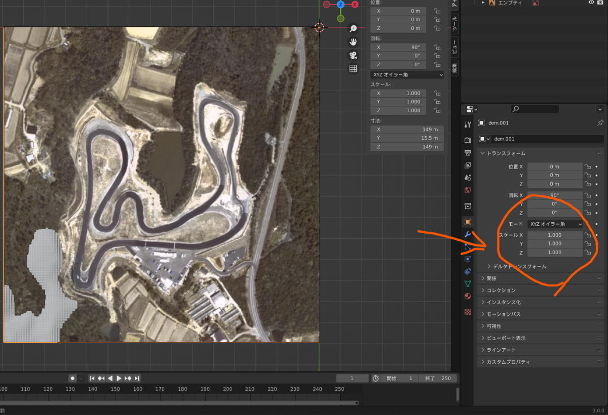
Task: Click the viewport pan hand gizmo
Action: click(353, 42)
